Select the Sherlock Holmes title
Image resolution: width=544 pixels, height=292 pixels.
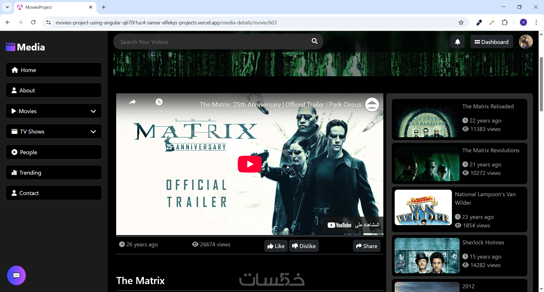[483, 242]
